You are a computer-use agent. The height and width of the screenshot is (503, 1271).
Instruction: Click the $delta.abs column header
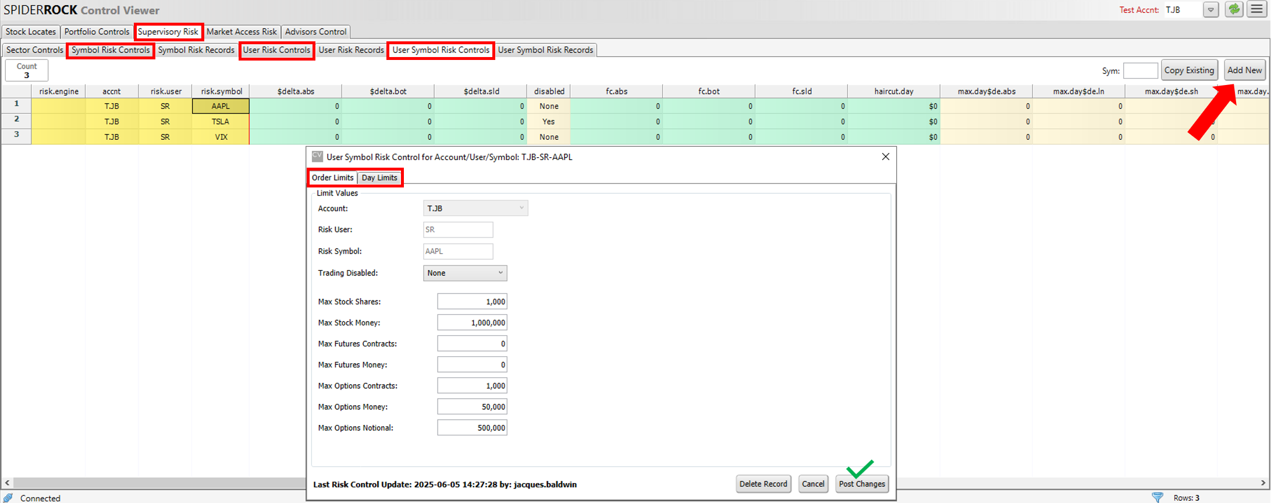(x=296, y=91)
